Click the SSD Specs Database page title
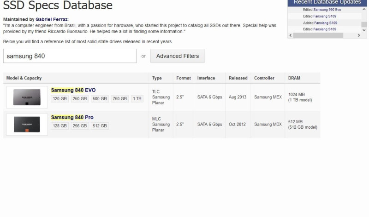The width and height of the screenshot is (369, 217). point(58,5)
